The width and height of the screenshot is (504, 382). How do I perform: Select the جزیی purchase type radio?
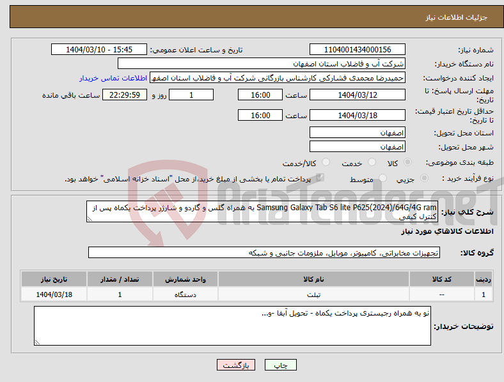[424, 178]
